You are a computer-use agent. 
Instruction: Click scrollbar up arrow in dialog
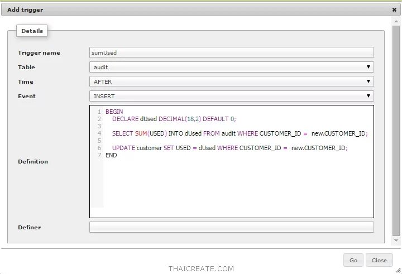coord(396,22)
